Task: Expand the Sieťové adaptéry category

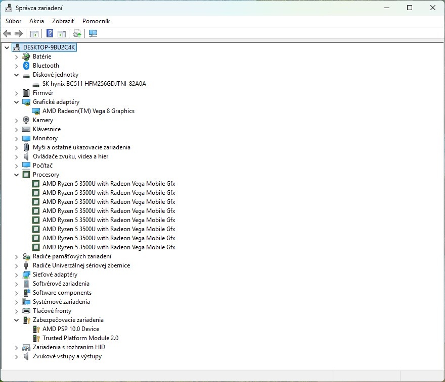Action: point(16,275)
